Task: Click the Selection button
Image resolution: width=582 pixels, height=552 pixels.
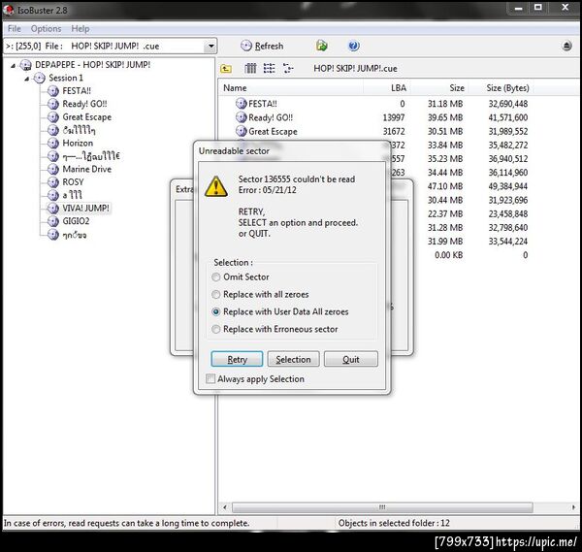Action: pyautogui.click(x=293, y=359)
